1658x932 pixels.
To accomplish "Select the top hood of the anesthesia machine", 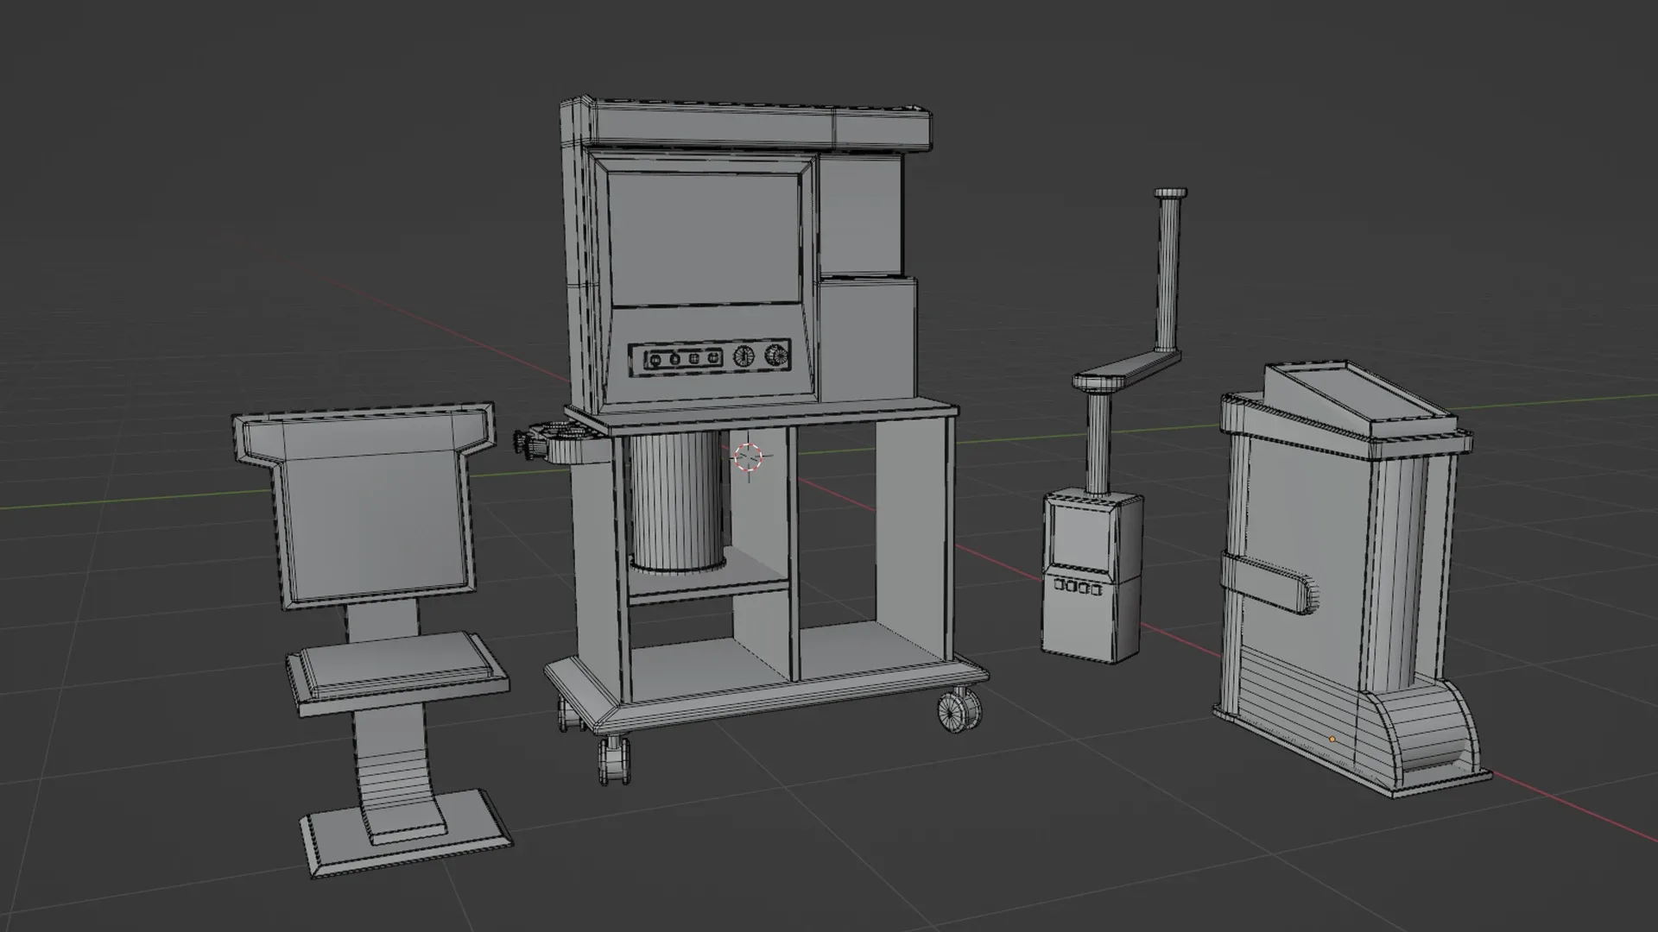I will [x=748, y=126].
